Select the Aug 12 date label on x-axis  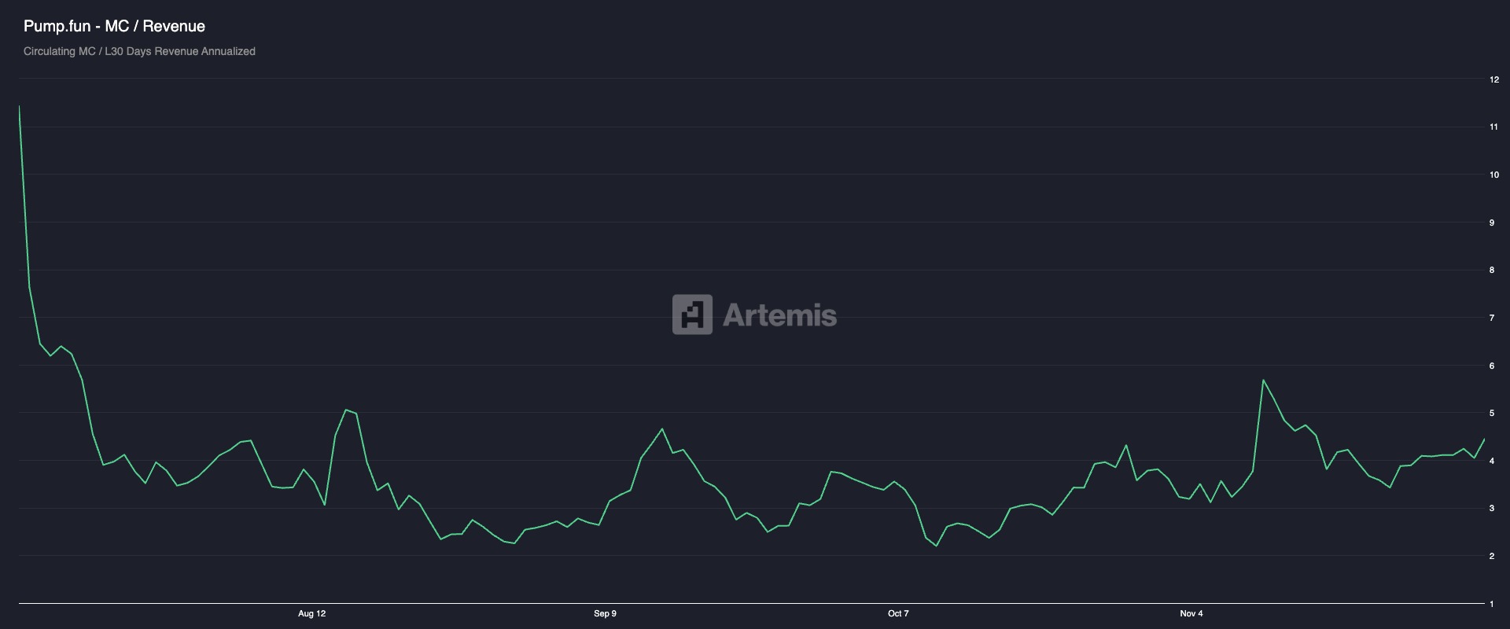[x=311, y=613]
